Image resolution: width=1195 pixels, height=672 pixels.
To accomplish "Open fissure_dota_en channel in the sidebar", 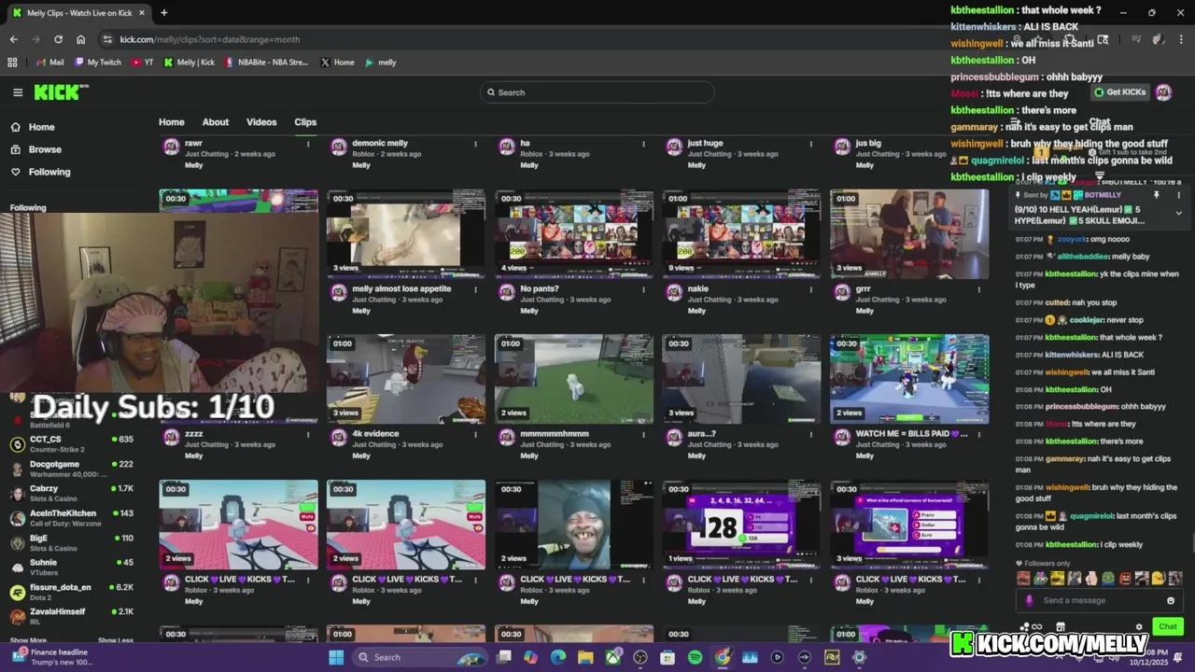I will point(71,591).
